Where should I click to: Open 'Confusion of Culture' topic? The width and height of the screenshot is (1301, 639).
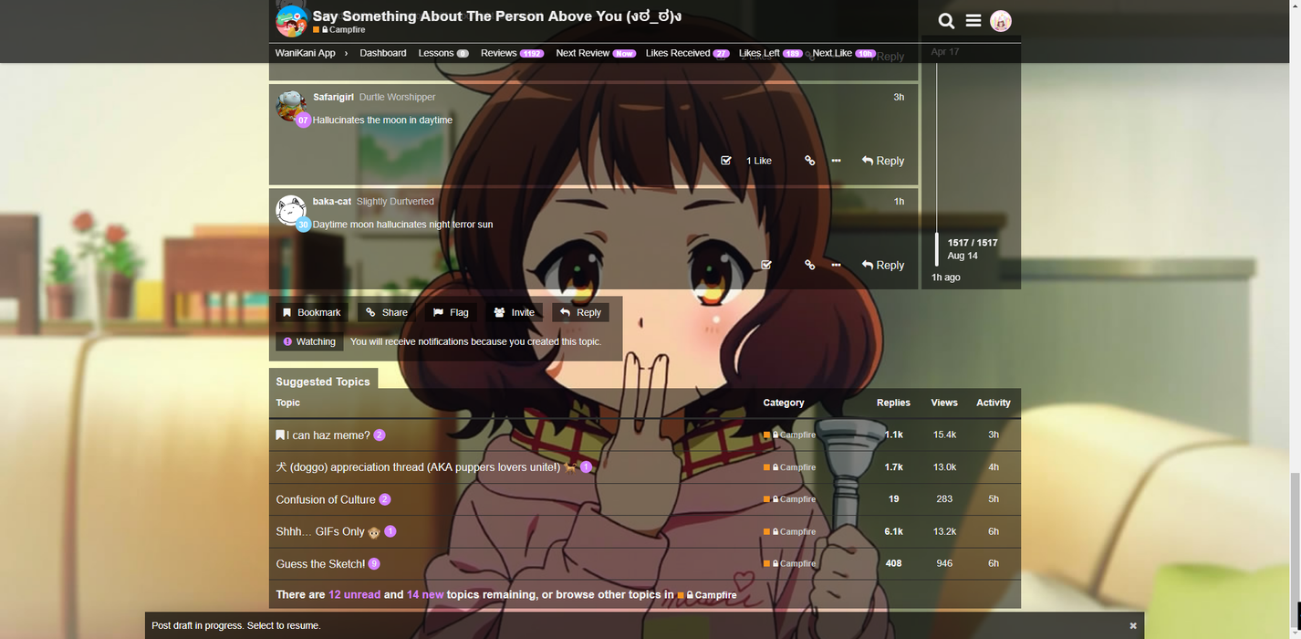click(x=326, y=499)
